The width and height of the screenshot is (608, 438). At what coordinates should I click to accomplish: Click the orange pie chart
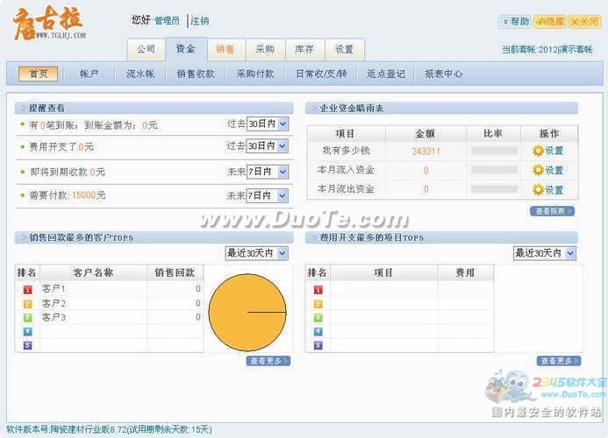tap(247, 312)
